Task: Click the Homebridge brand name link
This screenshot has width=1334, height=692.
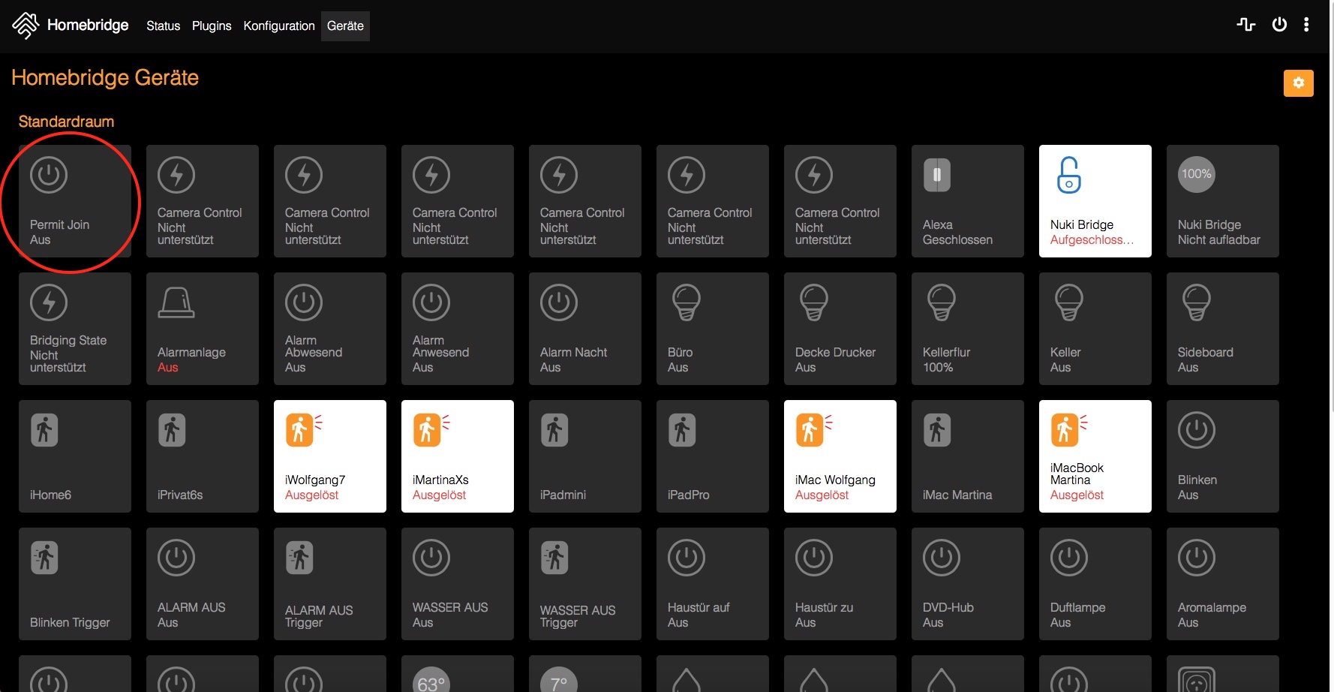Action: [x=88, y=25]
